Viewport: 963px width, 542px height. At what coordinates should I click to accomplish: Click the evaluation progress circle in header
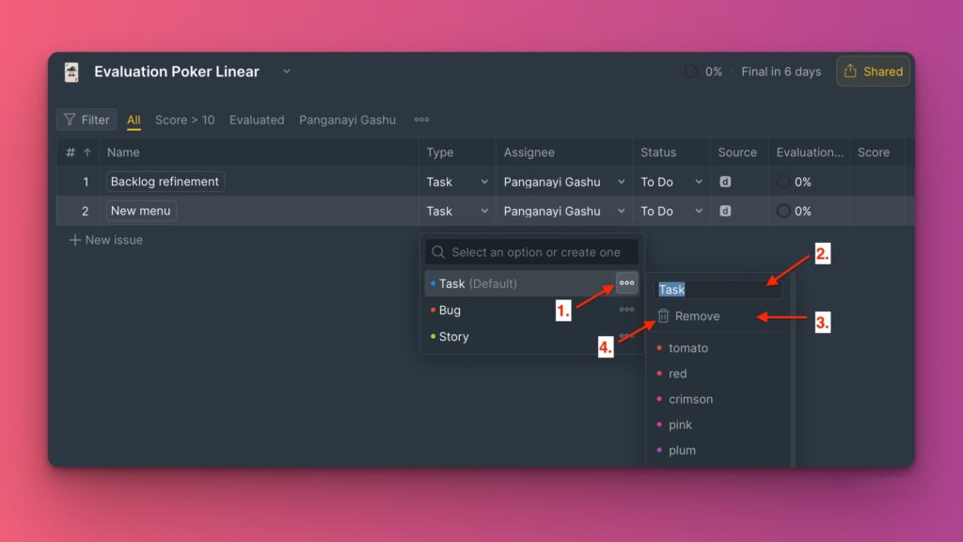[x=691, y=72]
